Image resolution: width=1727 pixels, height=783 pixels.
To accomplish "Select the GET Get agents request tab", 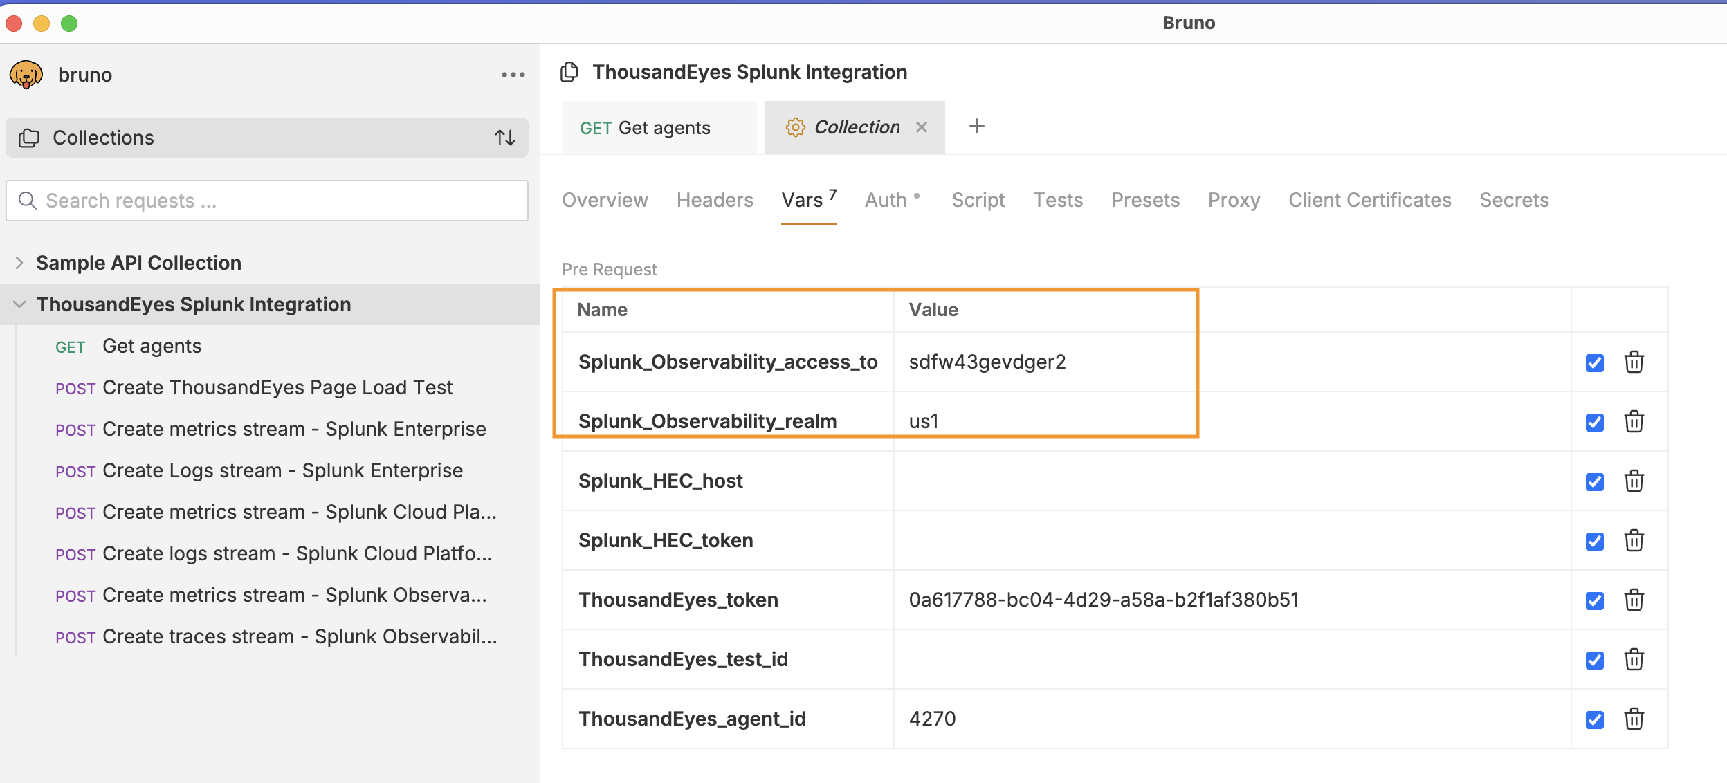I will (x=645, y=128).
